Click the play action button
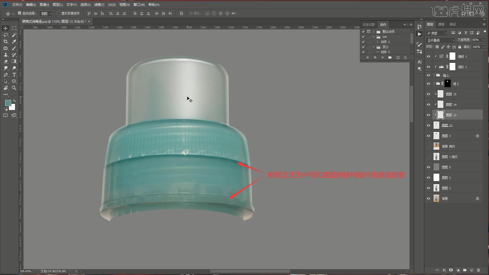Screen dimensions: 489x275 pyautogui.click(x=383, y=58)
